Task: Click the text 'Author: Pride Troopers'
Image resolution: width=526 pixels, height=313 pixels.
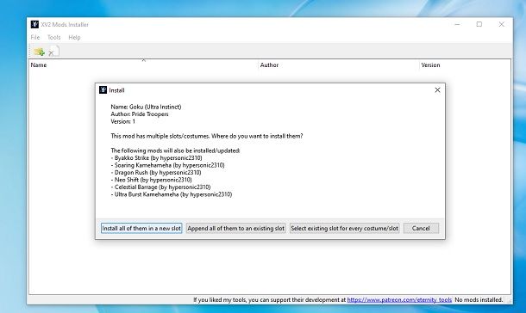Action: [140, 114]
